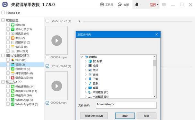Expand the 3D 对象 folder node
195x120 pixels.
(x=86, y=61)
